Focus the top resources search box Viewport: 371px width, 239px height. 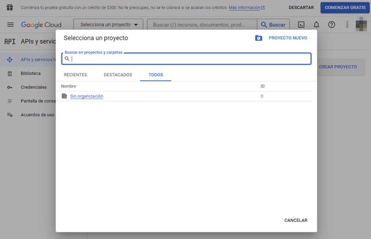pos(202,25)
